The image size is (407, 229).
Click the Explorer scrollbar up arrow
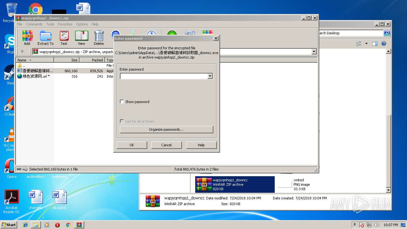pos(388,51)
